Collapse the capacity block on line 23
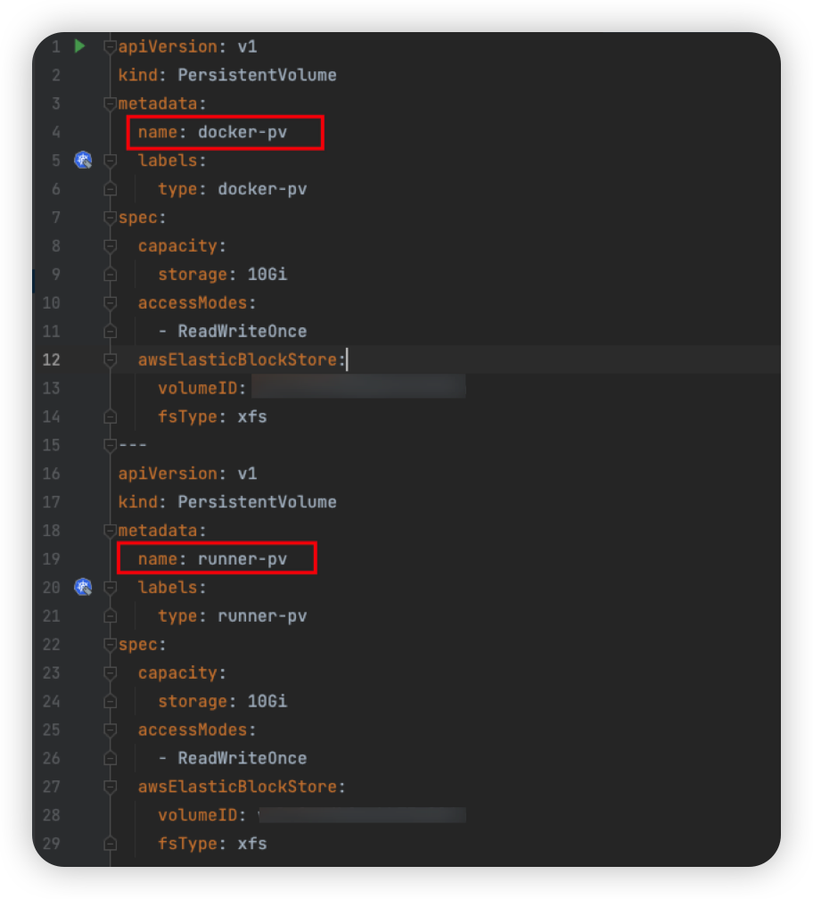 pyautogui.click(x=109, y=672)
